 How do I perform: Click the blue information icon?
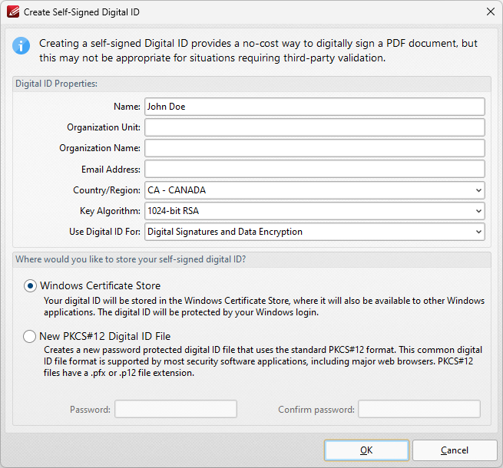coord(22,46)
